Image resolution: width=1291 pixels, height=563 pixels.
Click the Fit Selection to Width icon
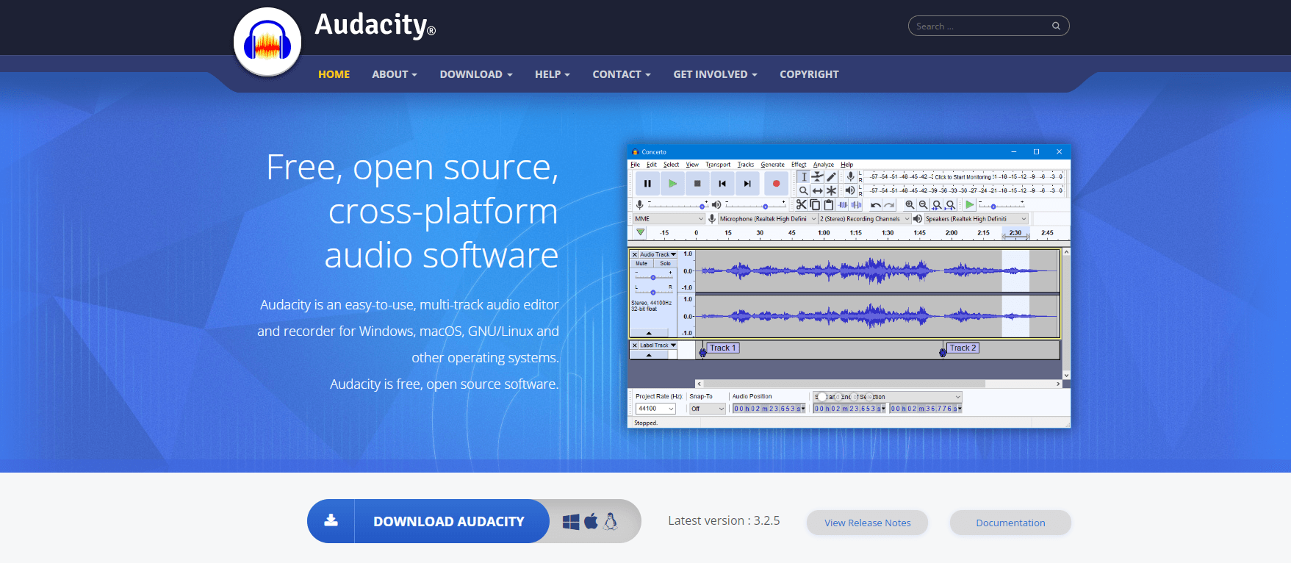pos(937,205)
